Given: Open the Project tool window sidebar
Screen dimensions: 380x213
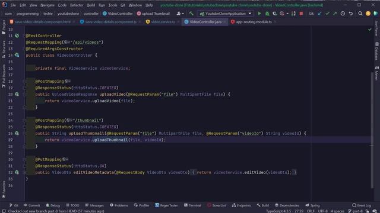Looking at the screenshot, I should pos(4,27).
